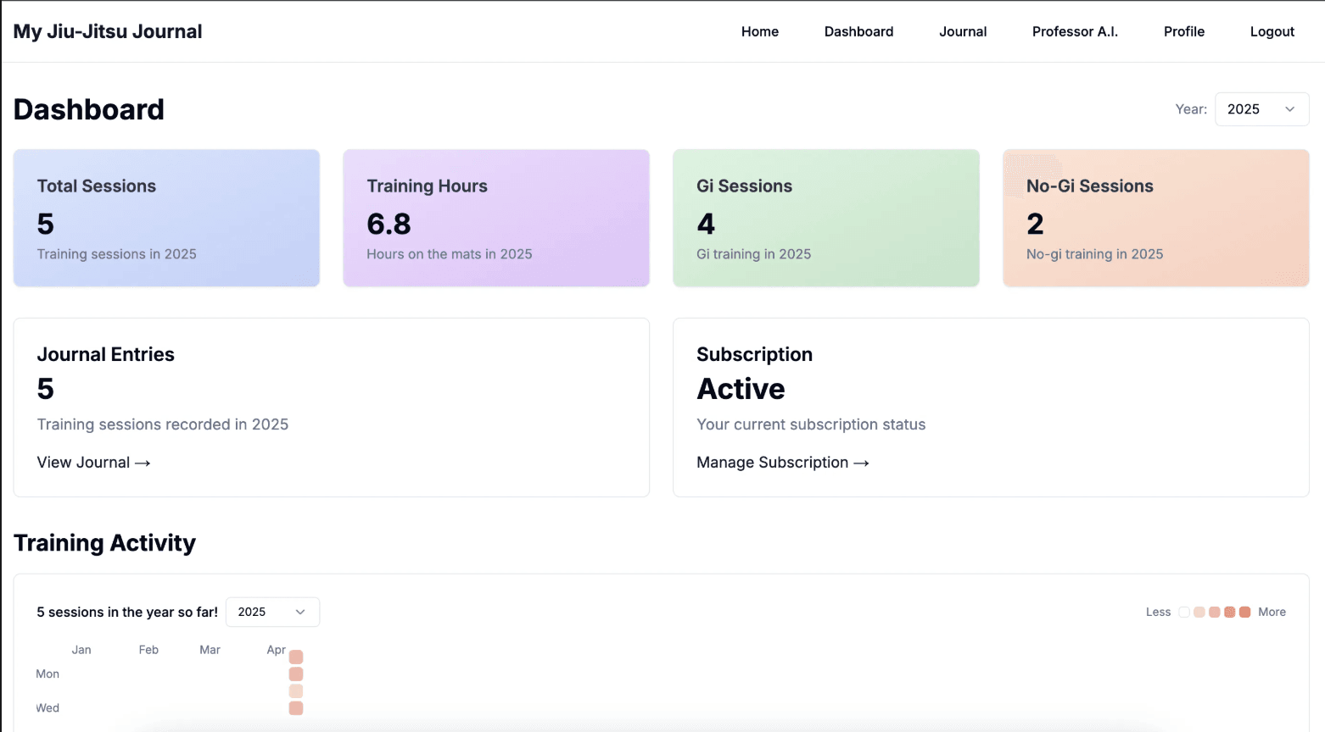Click the Dashboard page heading
The image size is (1325, 732).
tap(89, 109)
